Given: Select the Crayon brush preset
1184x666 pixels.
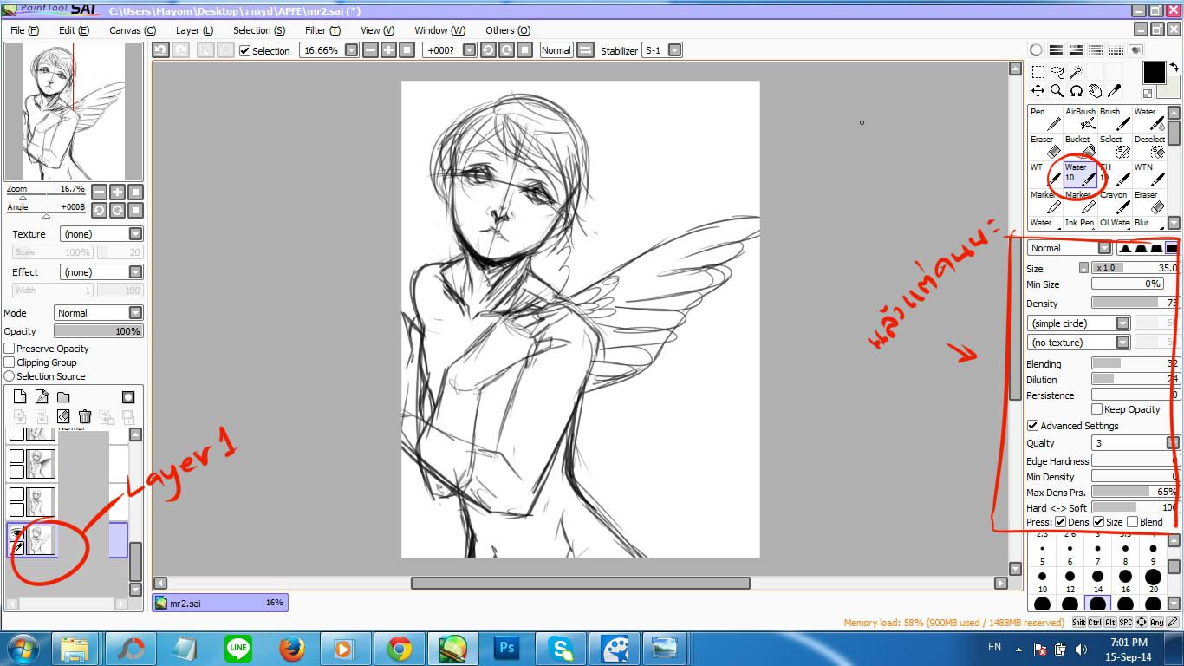Looking at the screenshot, I should click(x=1115, y=202).
